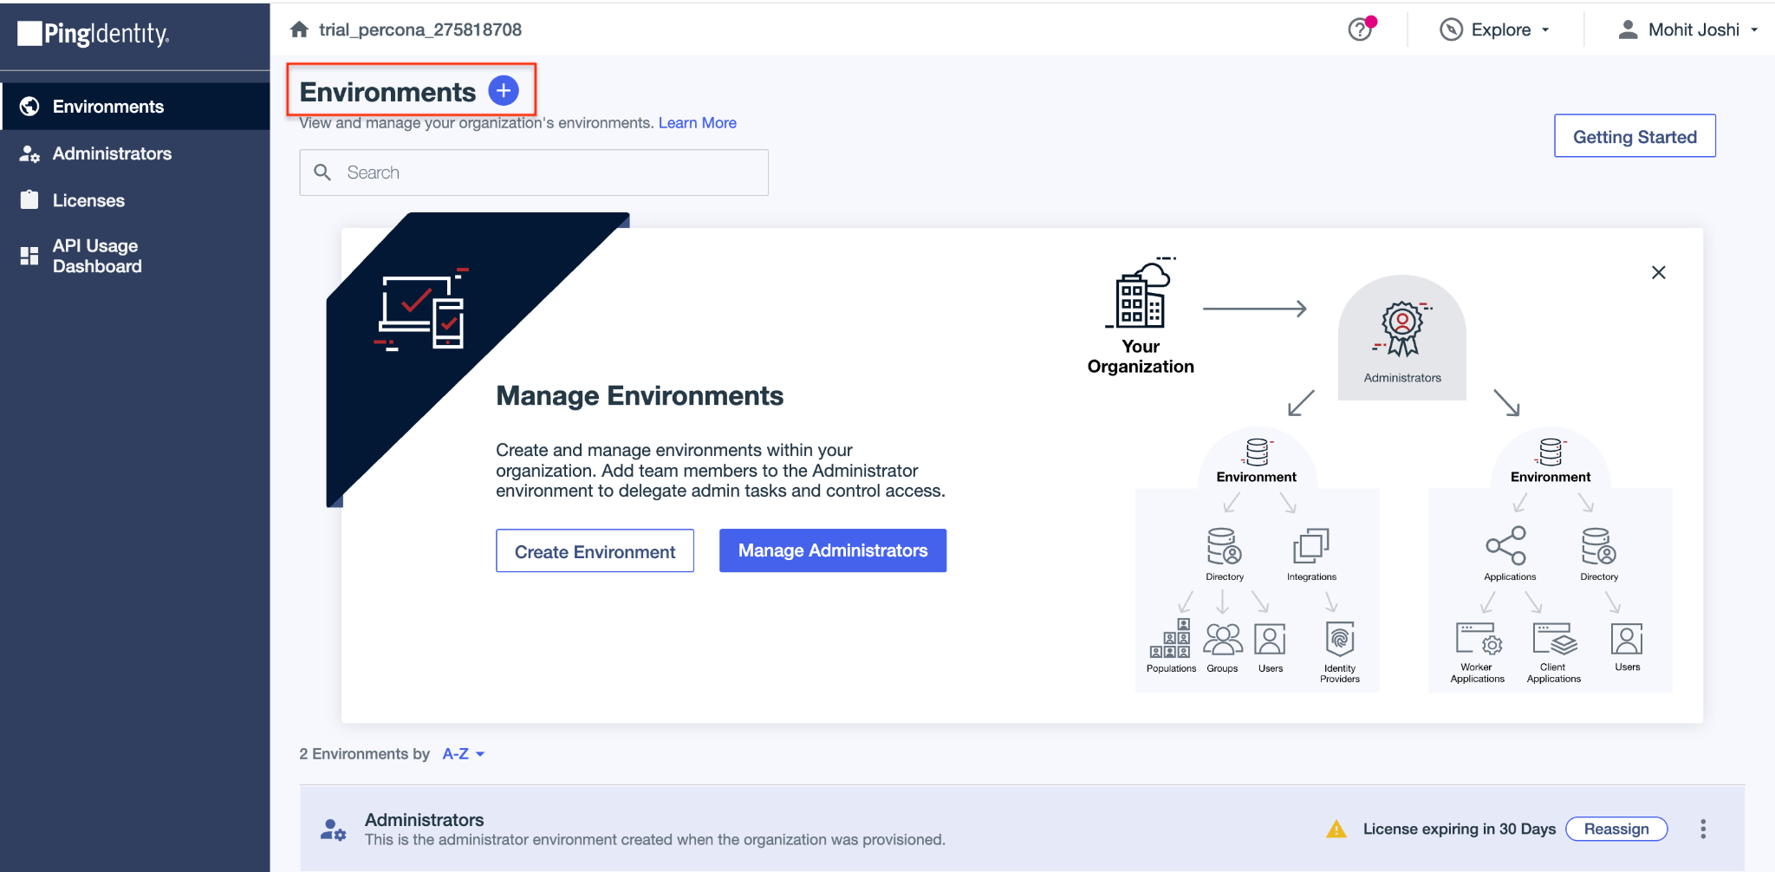
Task: Expand the Explore dropdown menu
Action: [x=1495, y=29]
